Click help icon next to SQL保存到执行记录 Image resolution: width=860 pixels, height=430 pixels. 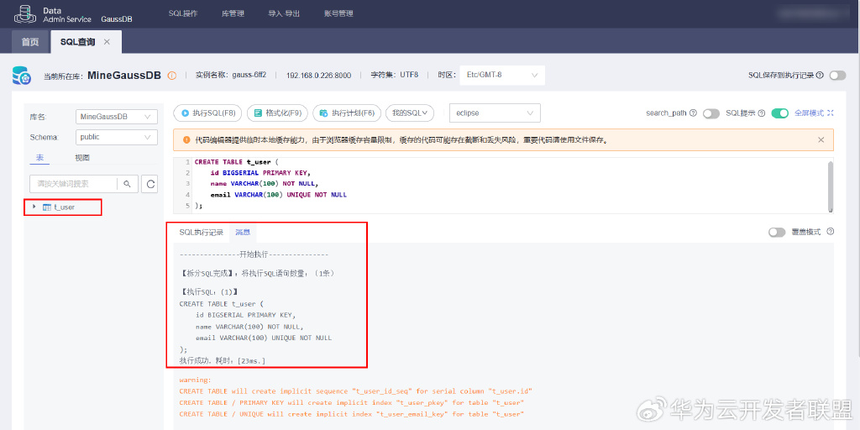click(x=820, y=75)
